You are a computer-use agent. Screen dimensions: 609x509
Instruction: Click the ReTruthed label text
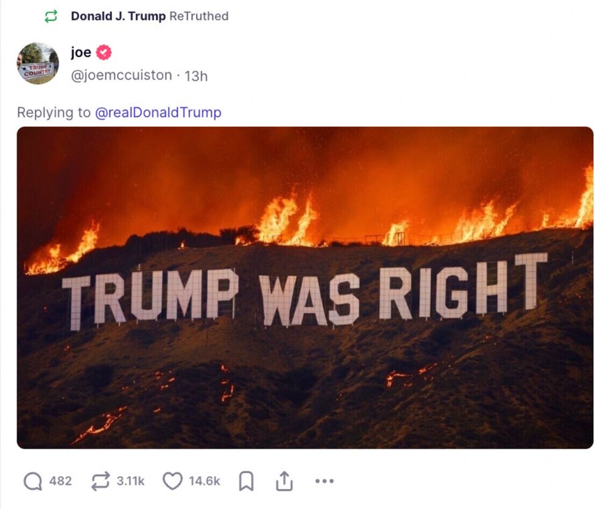click(199, 16)
